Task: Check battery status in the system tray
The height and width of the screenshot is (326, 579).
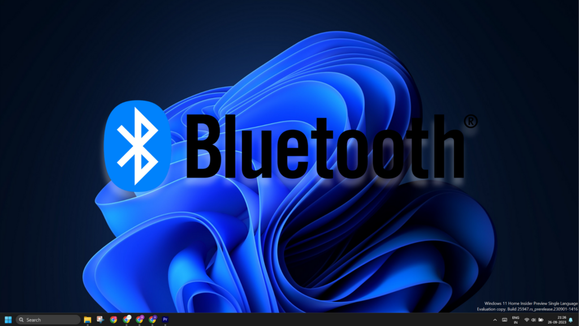Action: coord(541,319)
